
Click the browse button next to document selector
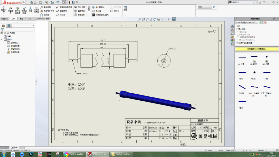(257, 22)
